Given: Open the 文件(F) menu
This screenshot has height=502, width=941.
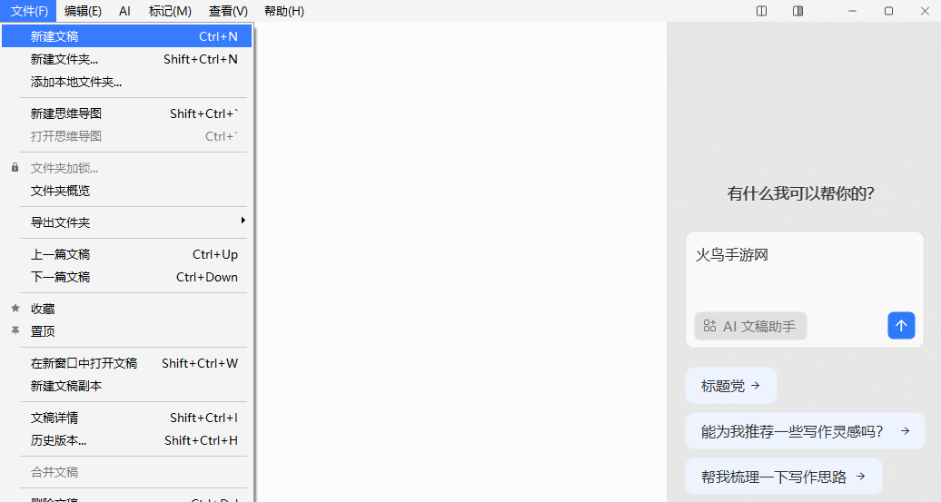Looking at the screenshot, I should click(x=29, y=11).
